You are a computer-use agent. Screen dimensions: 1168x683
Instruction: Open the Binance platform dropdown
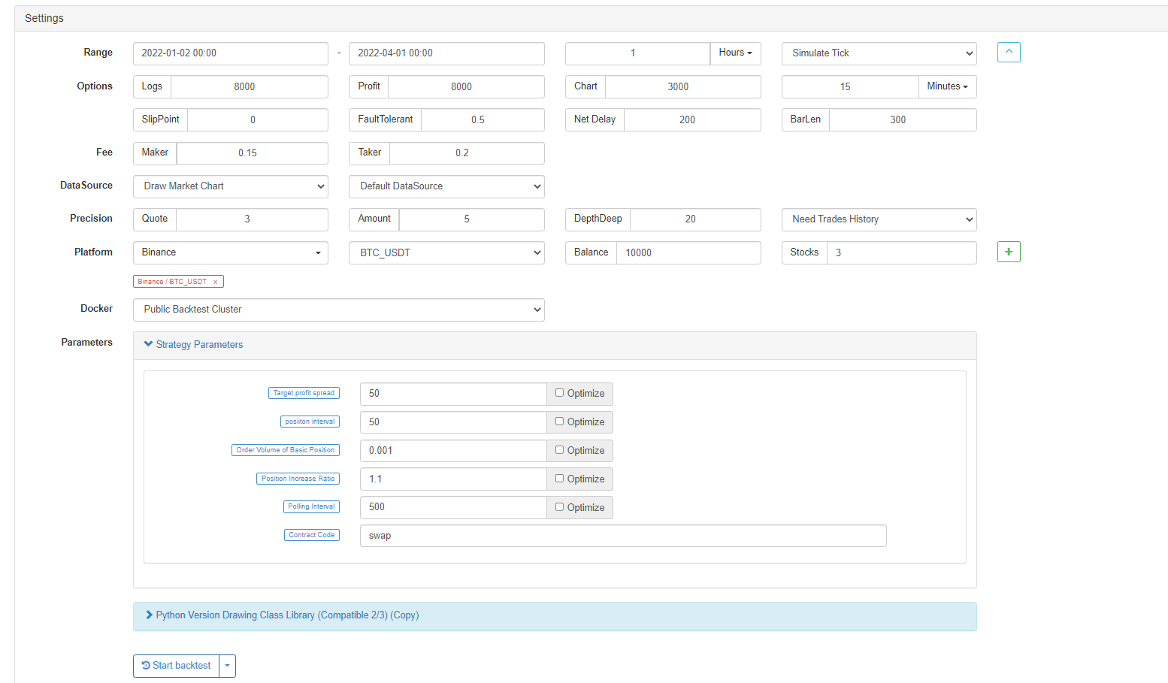230,252
